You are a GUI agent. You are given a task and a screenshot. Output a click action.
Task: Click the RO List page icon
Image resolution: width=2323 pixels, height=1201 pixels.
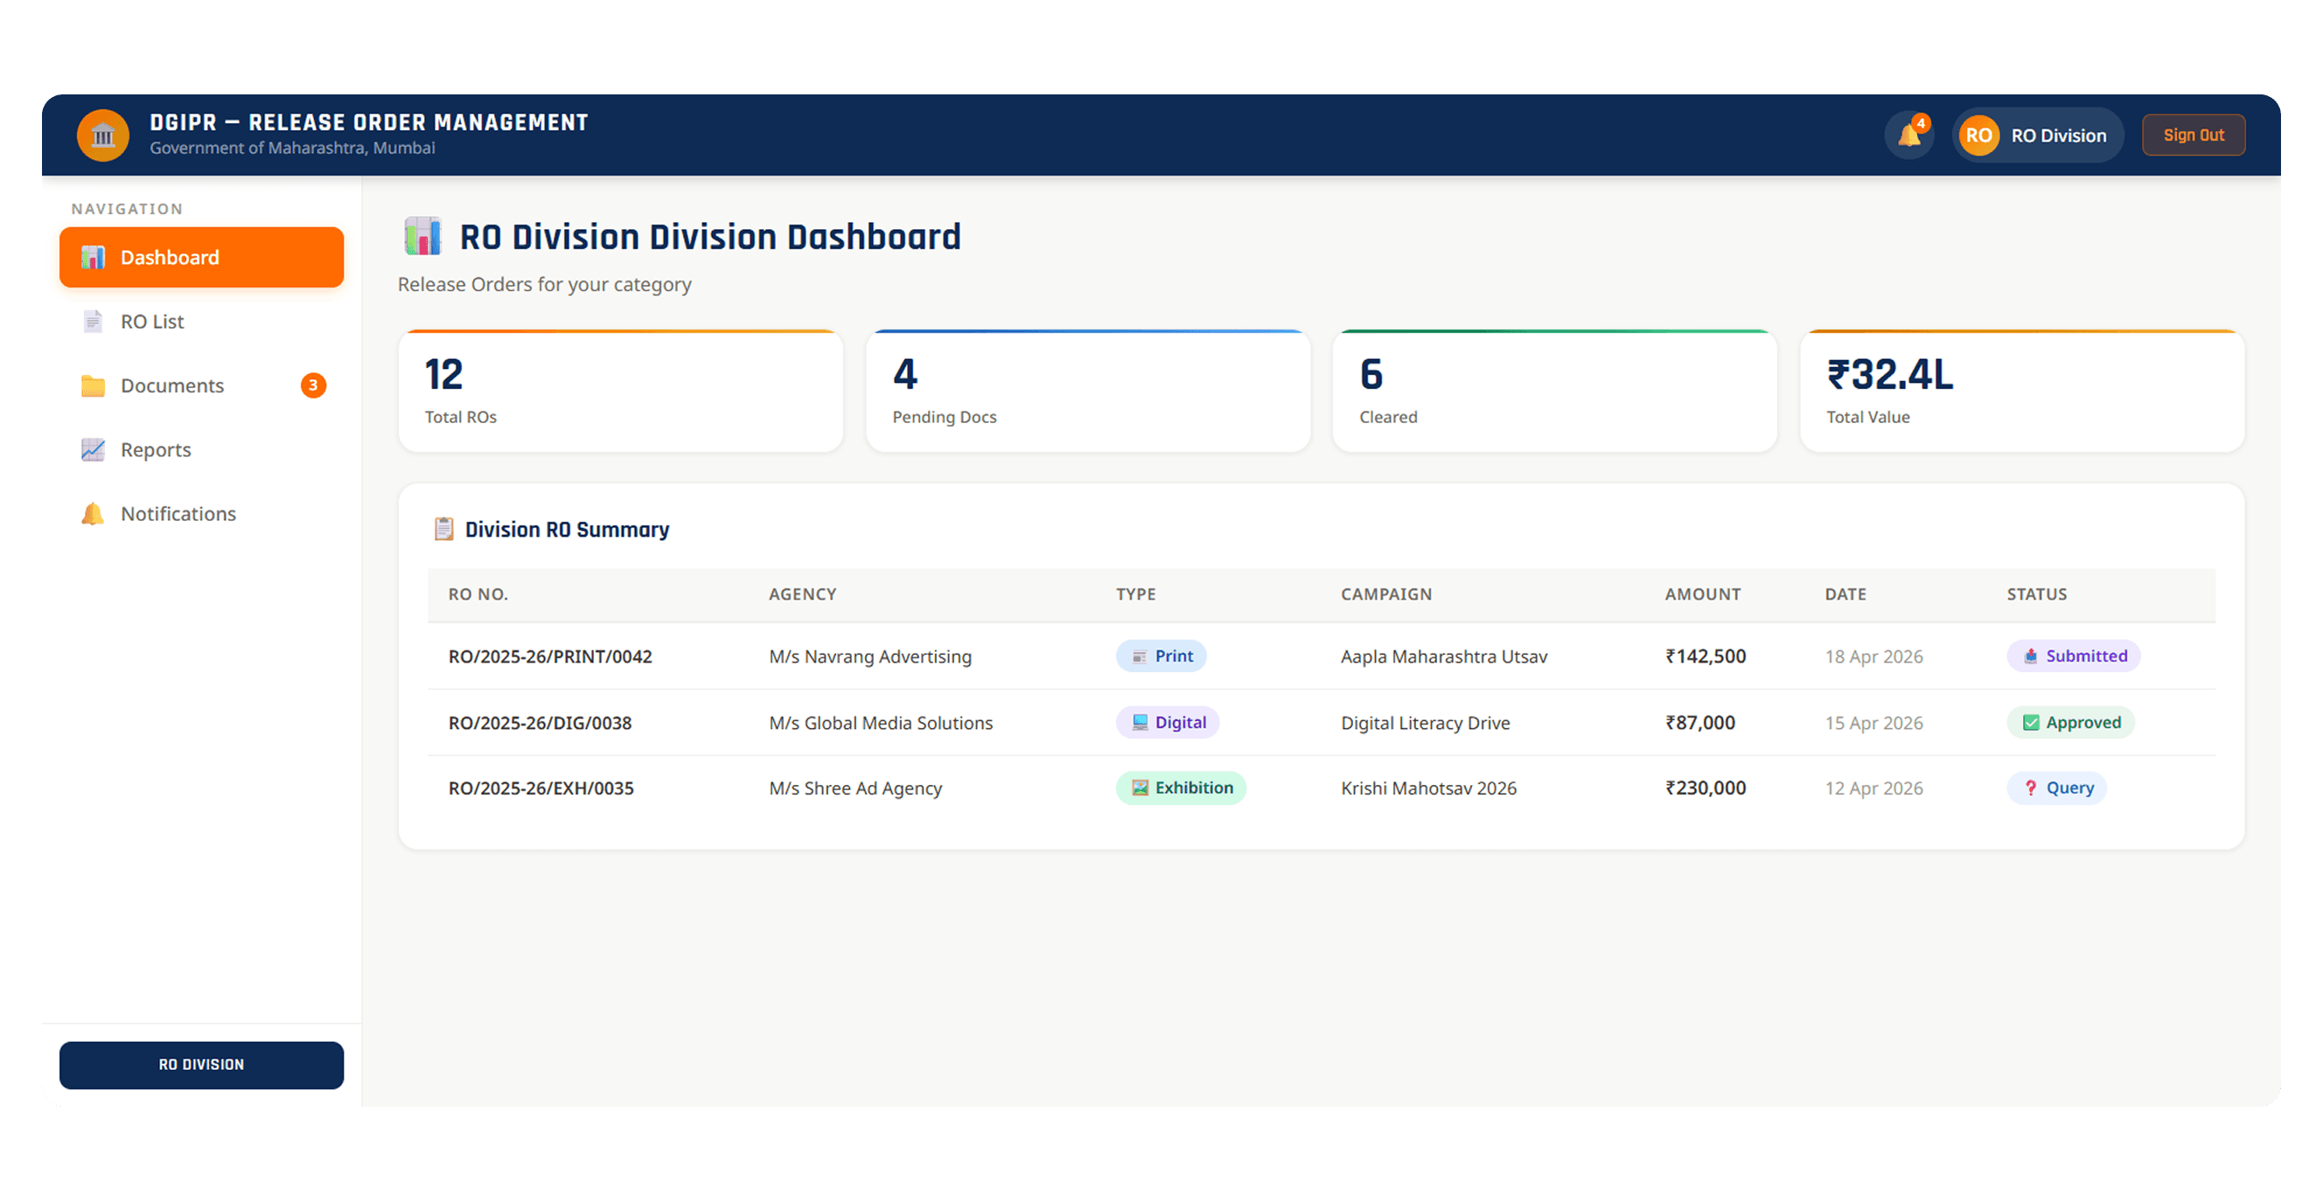[93, 322]
